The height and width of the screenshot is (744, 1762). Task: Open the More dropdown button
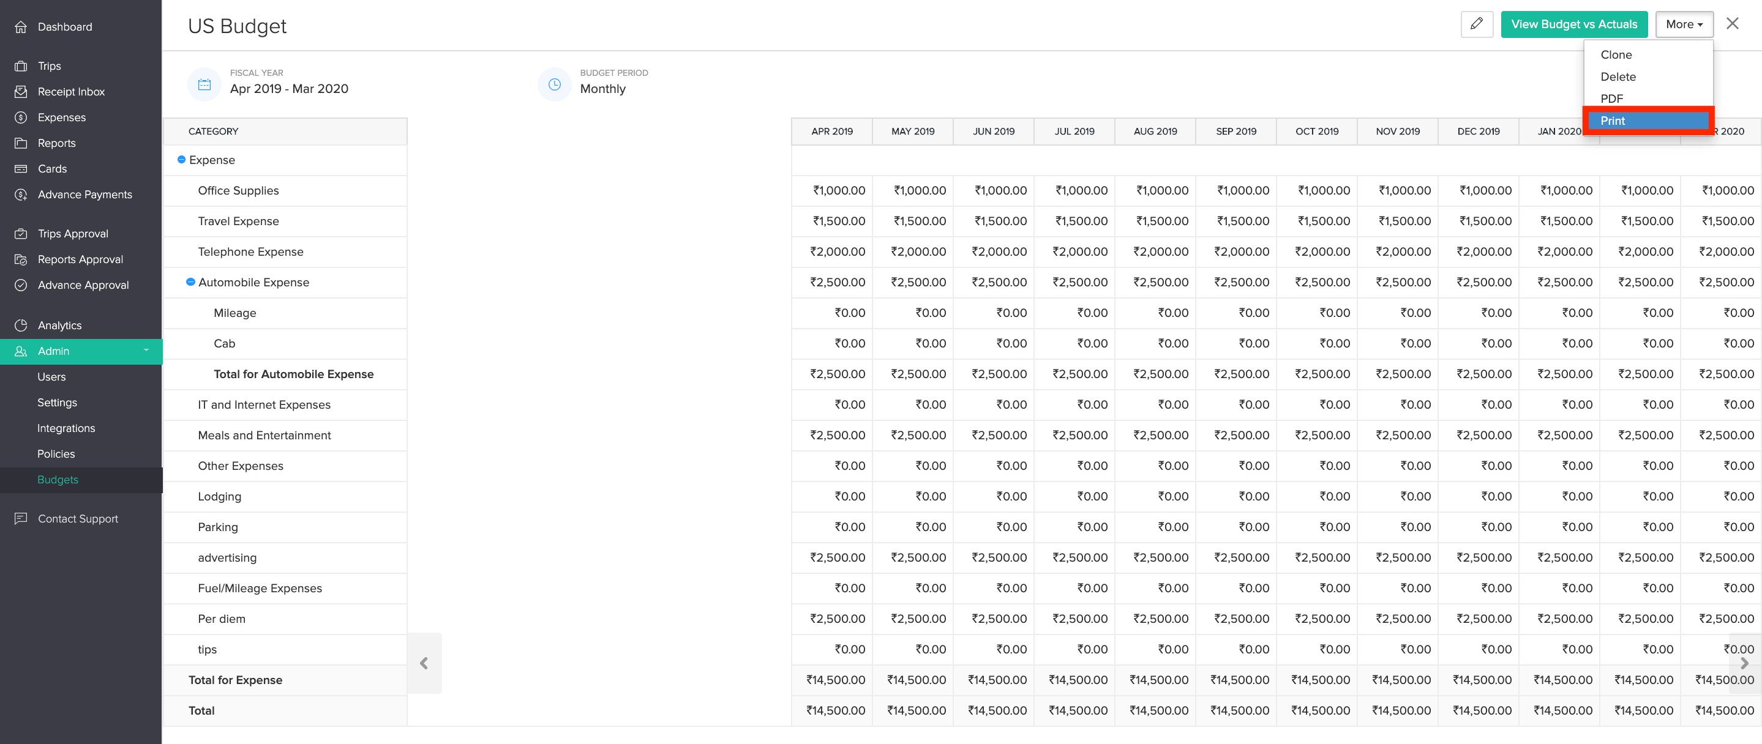(1684, 24)
